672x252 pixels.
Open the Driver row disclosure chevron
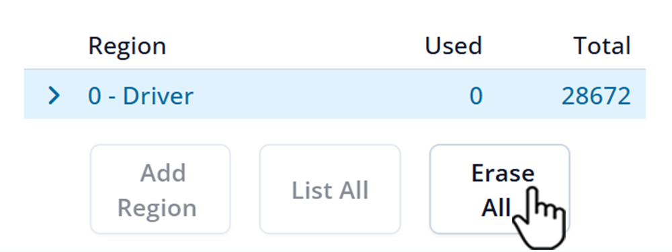pos(54,96)
